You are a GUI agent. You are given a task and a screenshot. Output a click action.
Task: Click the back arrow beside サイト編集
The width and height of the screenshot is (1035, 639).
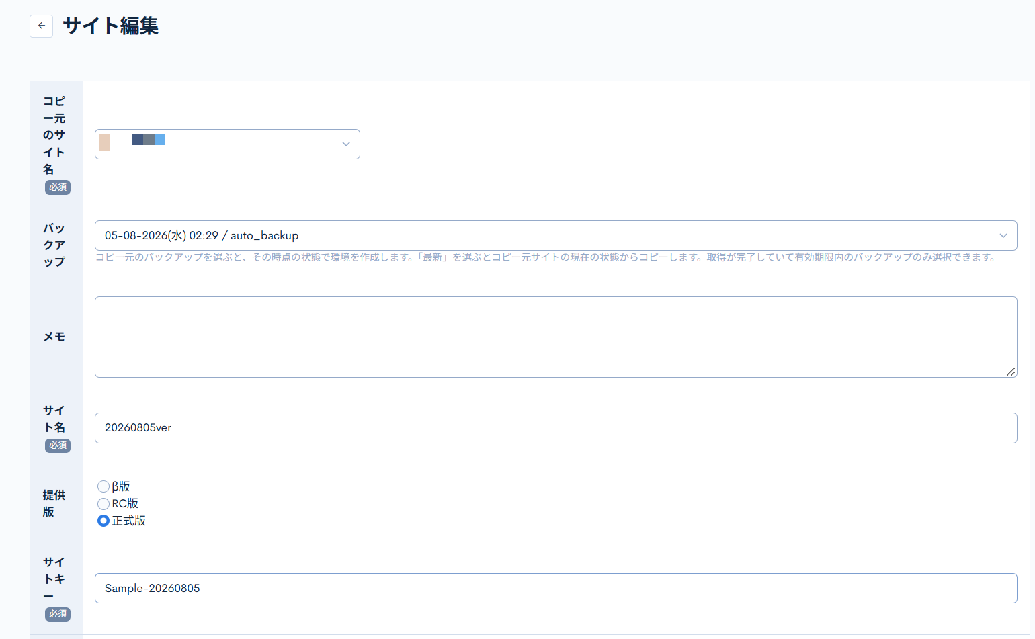point(41,26)
